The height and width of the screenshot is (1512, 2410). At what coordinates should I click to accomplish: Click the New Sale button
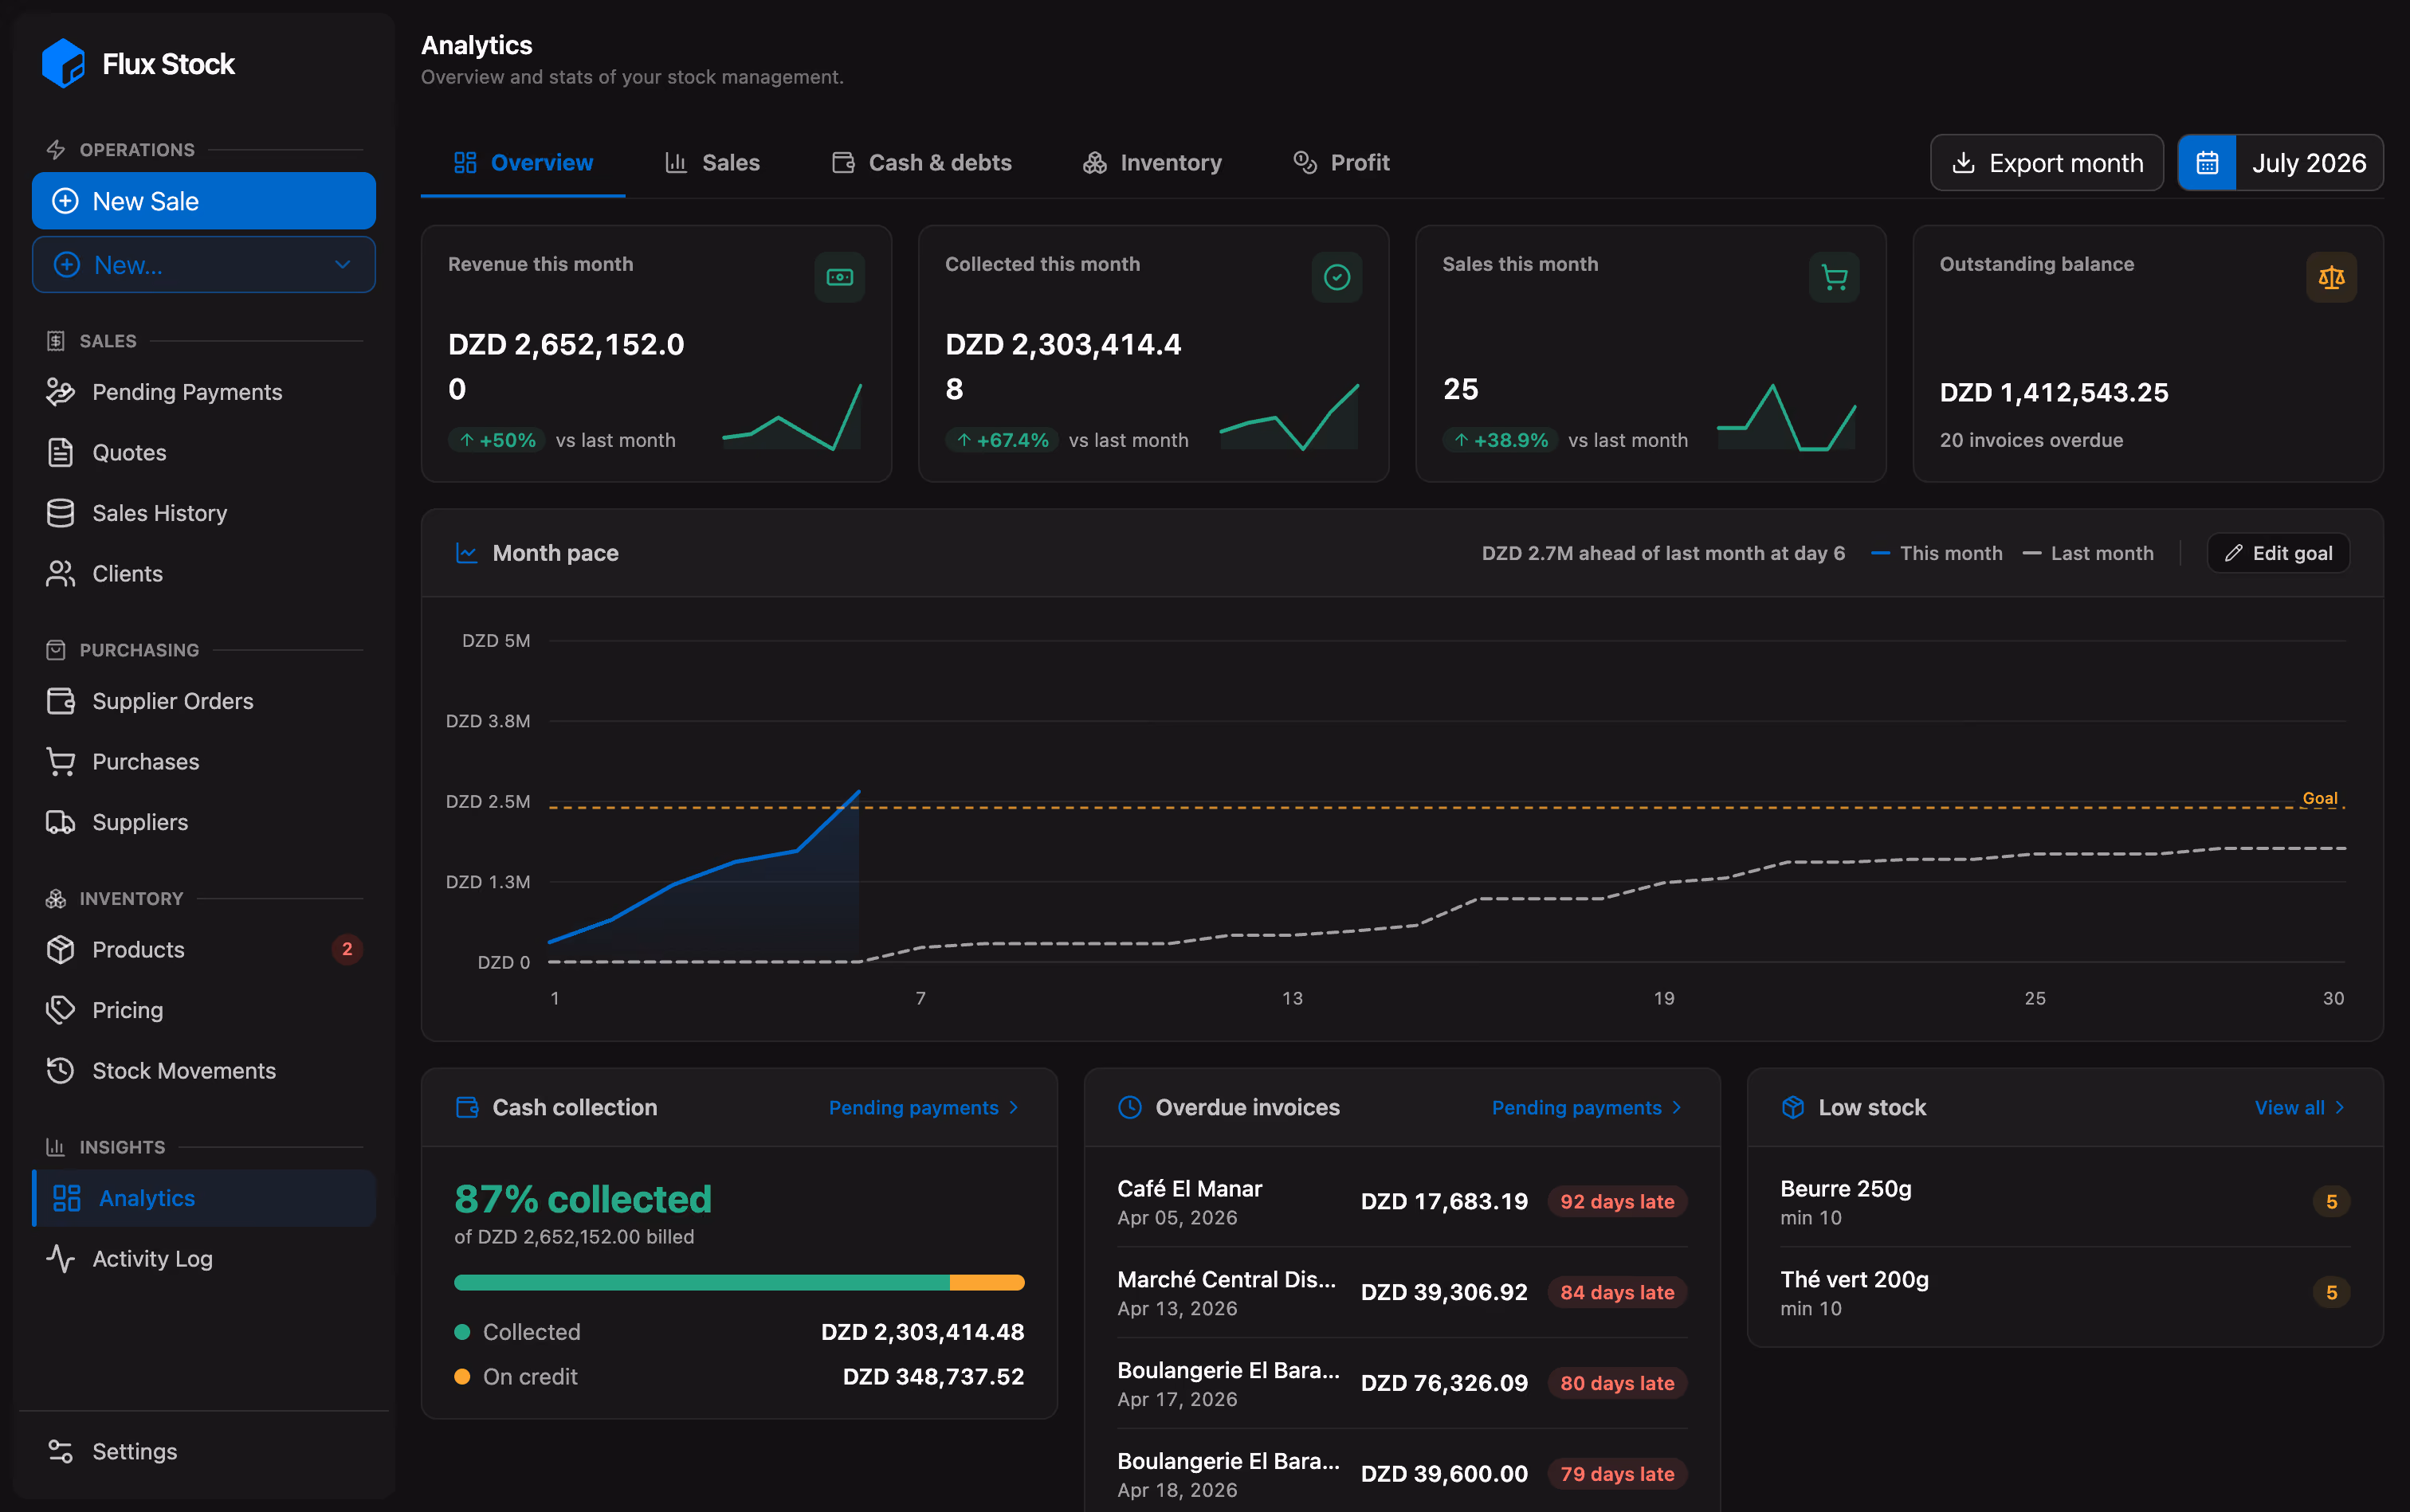click(x=204, y=201)
